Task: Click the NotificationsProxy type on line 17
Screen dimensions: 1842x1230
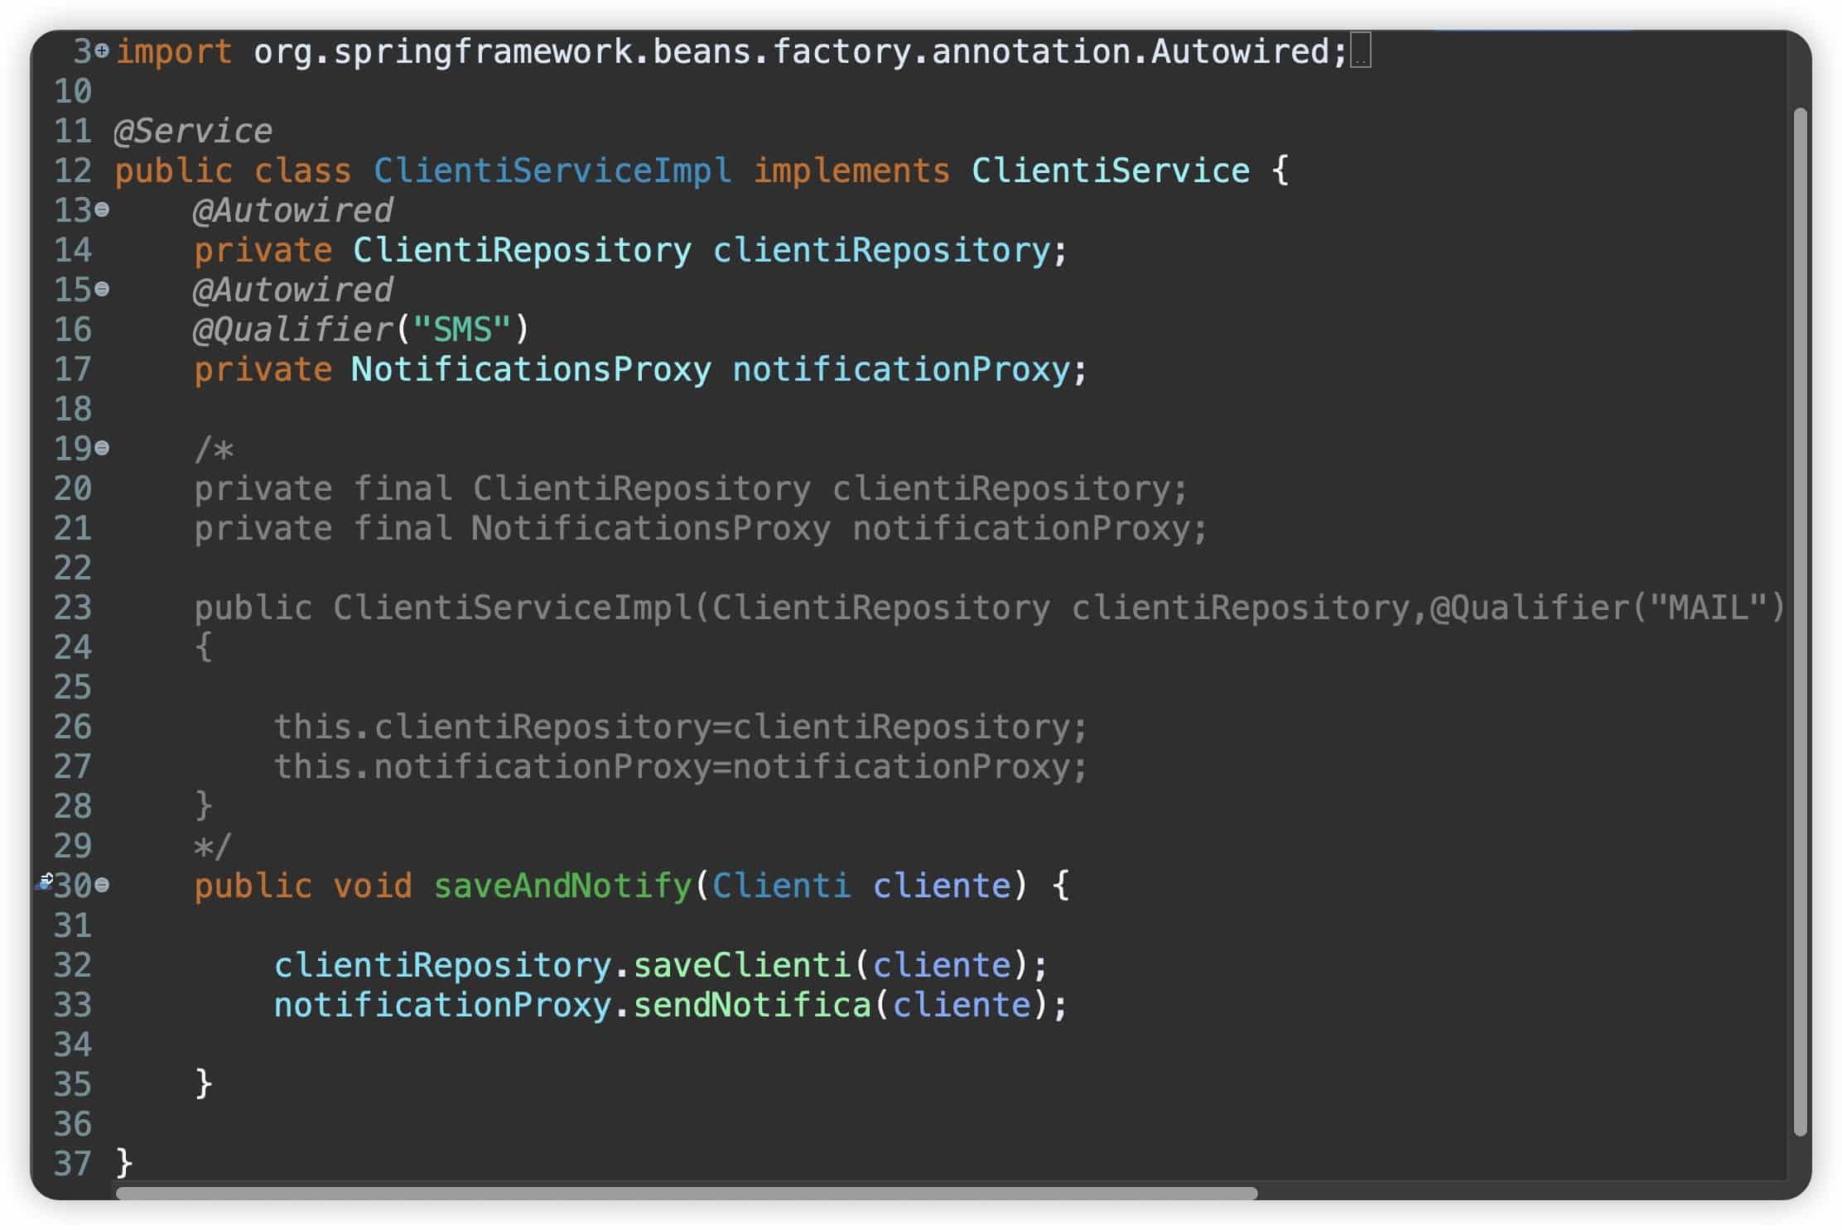Action: pyautogui.click(x=532, y=369)
